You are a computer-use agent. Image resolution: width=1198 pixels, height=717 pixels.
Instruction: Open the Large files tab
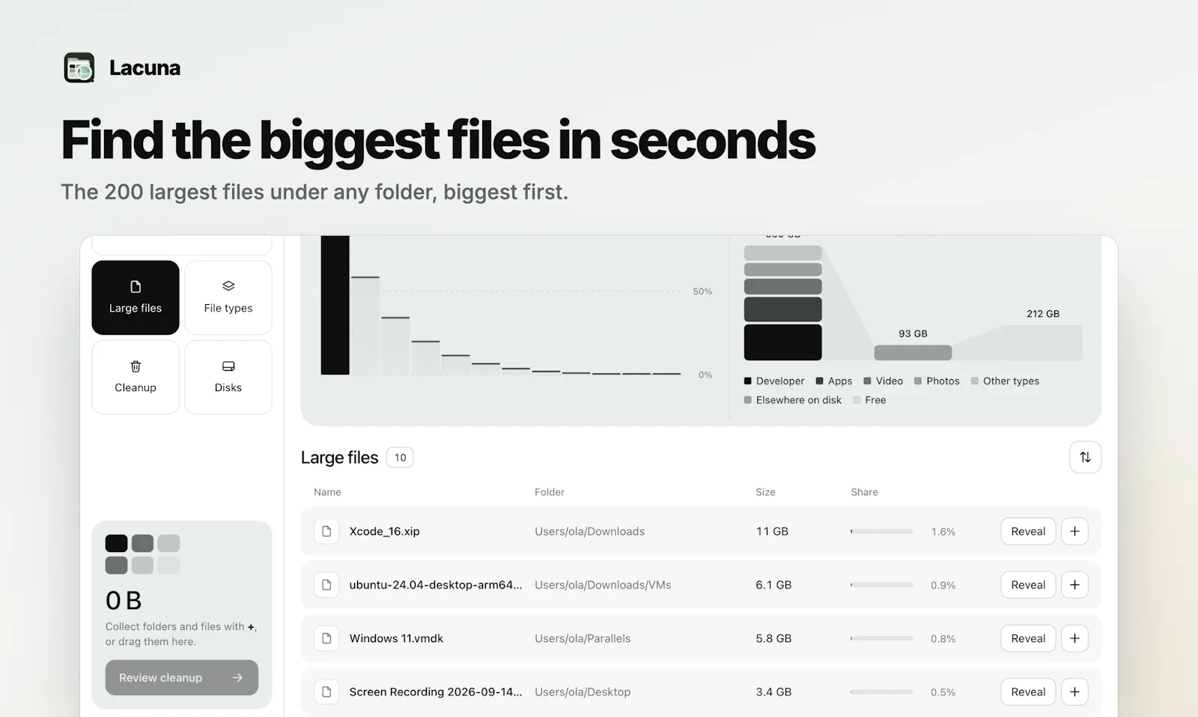pos(136,297)
